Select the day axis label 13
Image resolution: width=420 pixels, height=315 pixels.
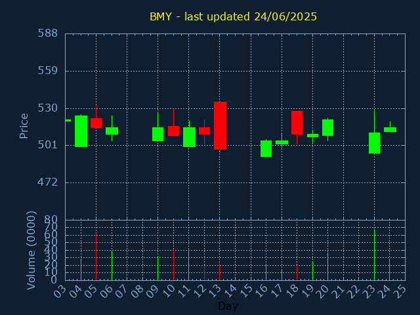215,291
